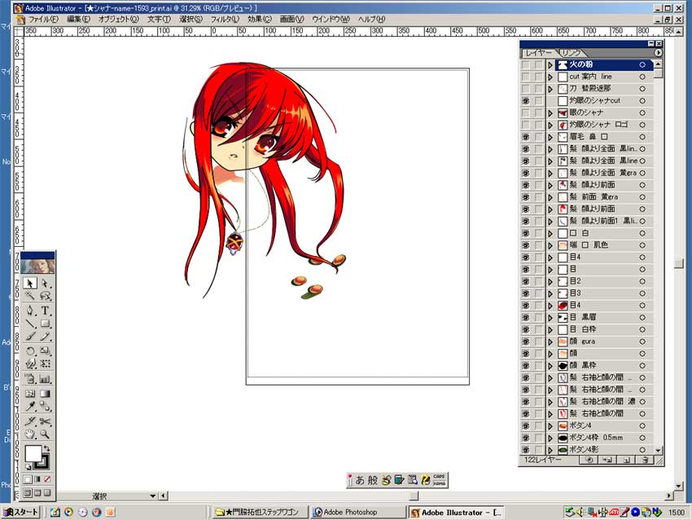The image size is (692, 520).
Task: Select the Type tool
Action: (45, 311)
